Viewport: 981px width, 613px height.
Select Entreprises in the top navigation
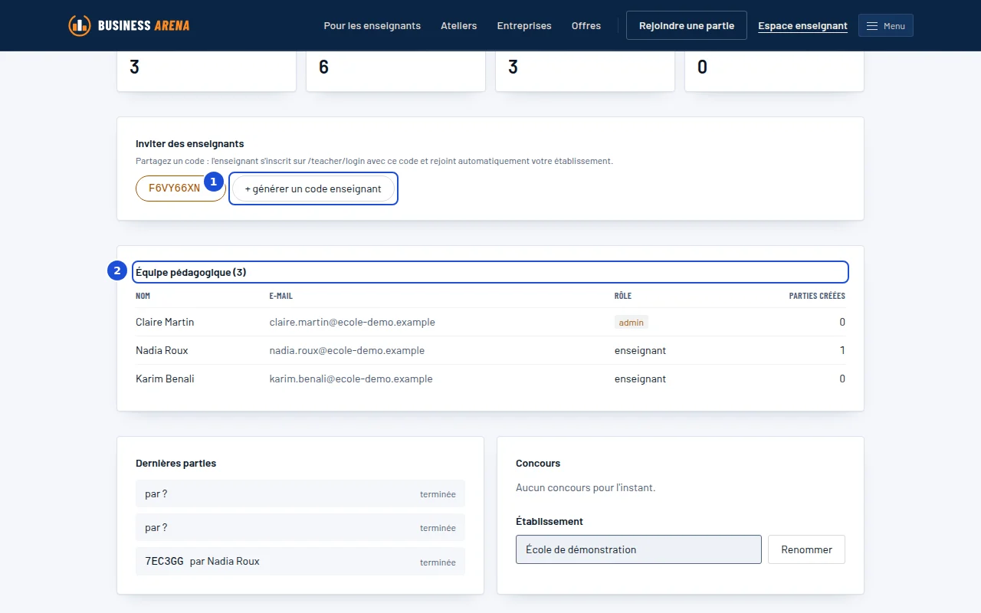point(524,26)
